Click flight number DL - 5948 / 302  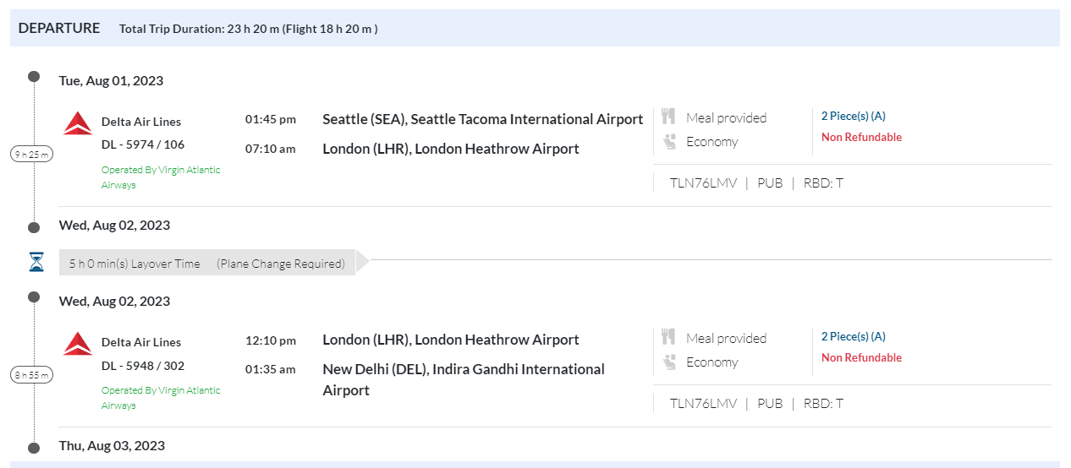click(x=143, y=366)
